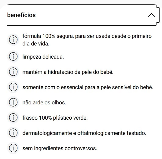
Task: Open info icon for dermatologicamente testado
Action: [x=13, y=133]
